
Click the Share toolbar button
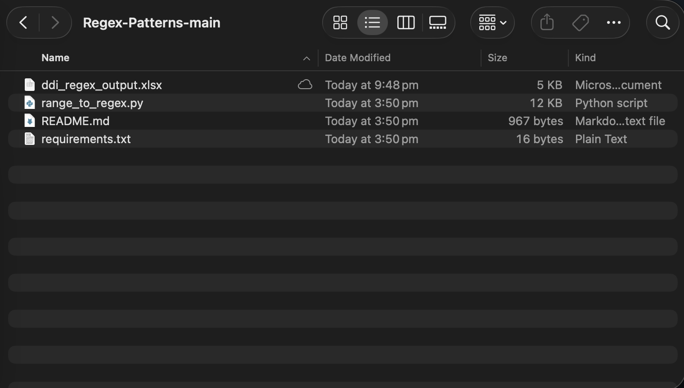coord(547,23)
